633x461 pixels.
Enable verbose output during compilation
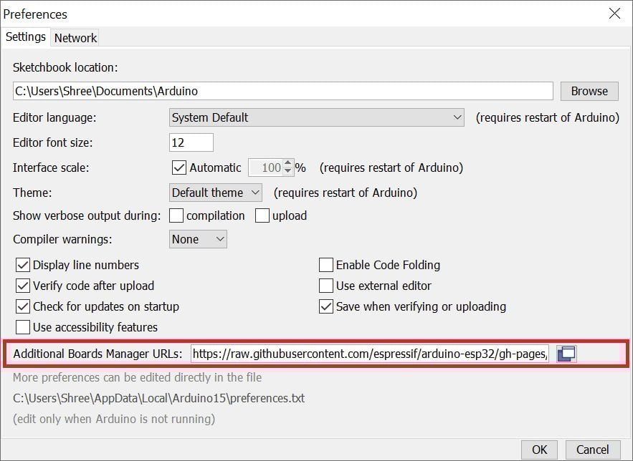coord(176,215)
